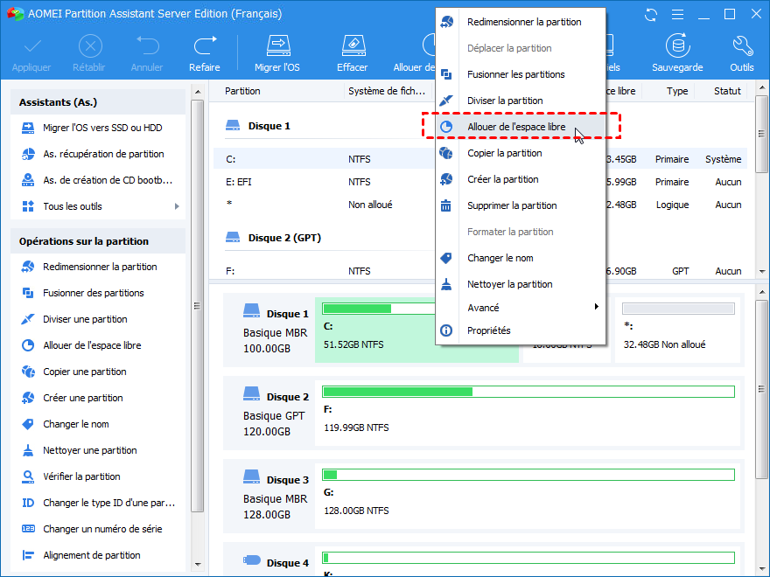Open Propriétés from the context menu
This screenshot has width=770, height=577.
[521, 330]
